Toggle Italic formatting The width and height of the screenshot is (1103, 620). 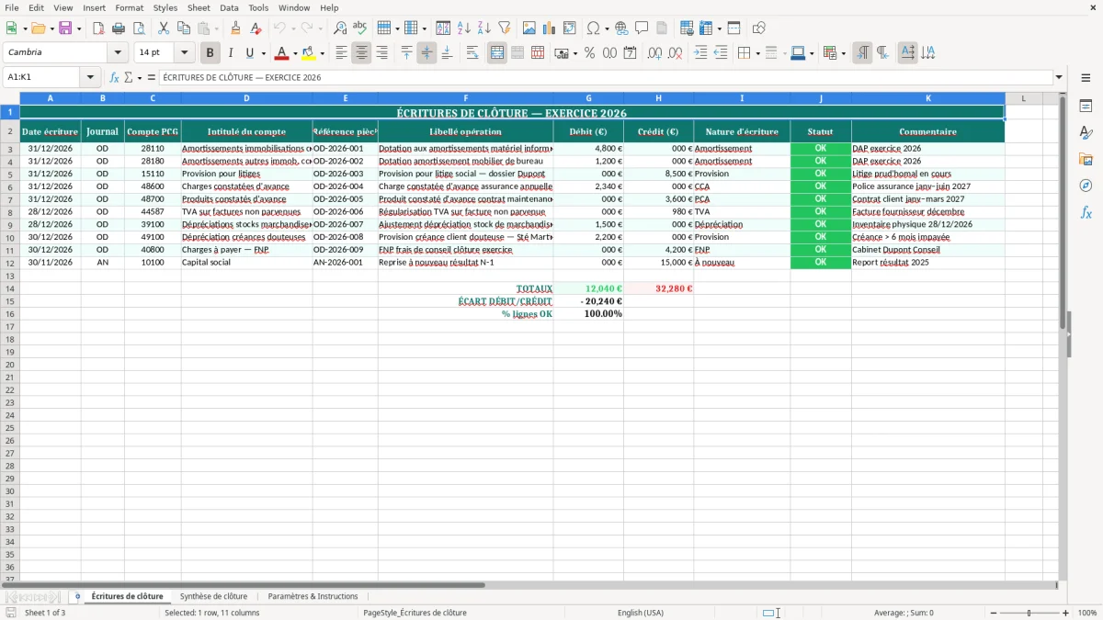[230, 53]
